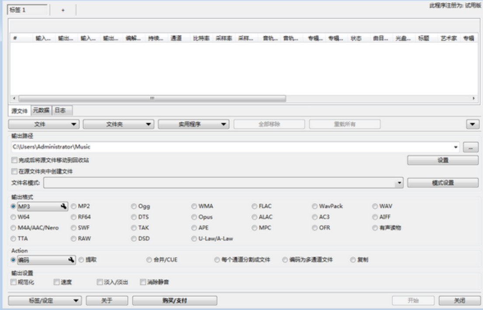Select WavPack output format
This screenshot has height=310, width=483.
tap(315, 206)
